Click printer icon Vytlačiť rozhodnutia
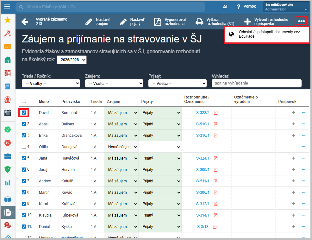Viewport: 312px width, 240px height. (x=199, y=22)
